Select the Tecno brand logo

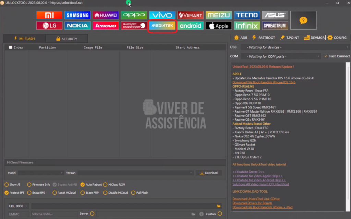247,15
